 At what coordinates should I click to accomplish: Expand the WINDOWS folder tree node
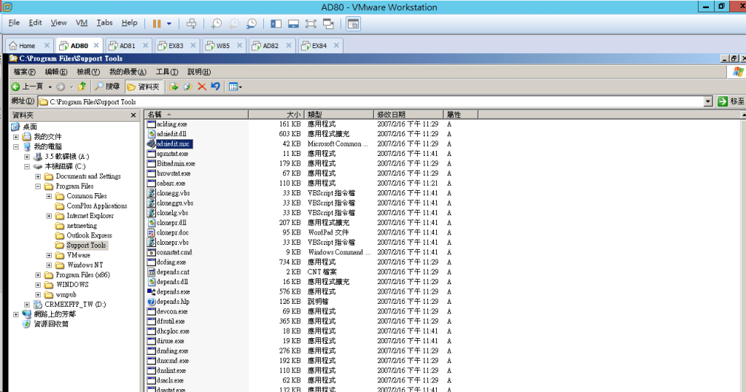point(38,285)
